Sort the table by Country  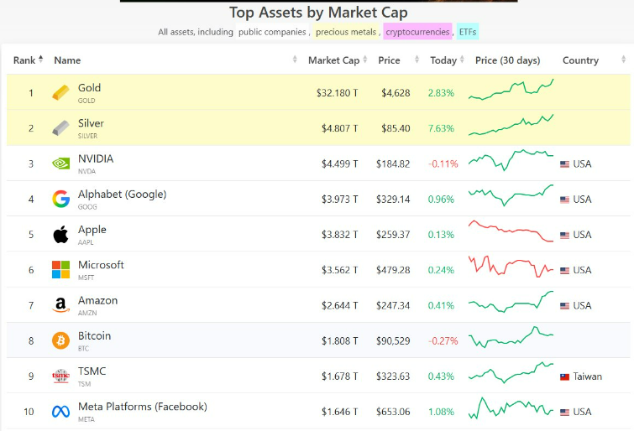coord(580,60)
